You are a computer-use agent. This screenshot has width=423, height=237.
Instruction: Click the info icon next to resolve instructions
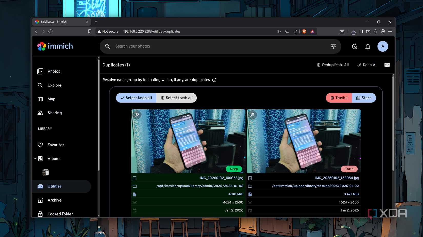[x=214, y=80]
